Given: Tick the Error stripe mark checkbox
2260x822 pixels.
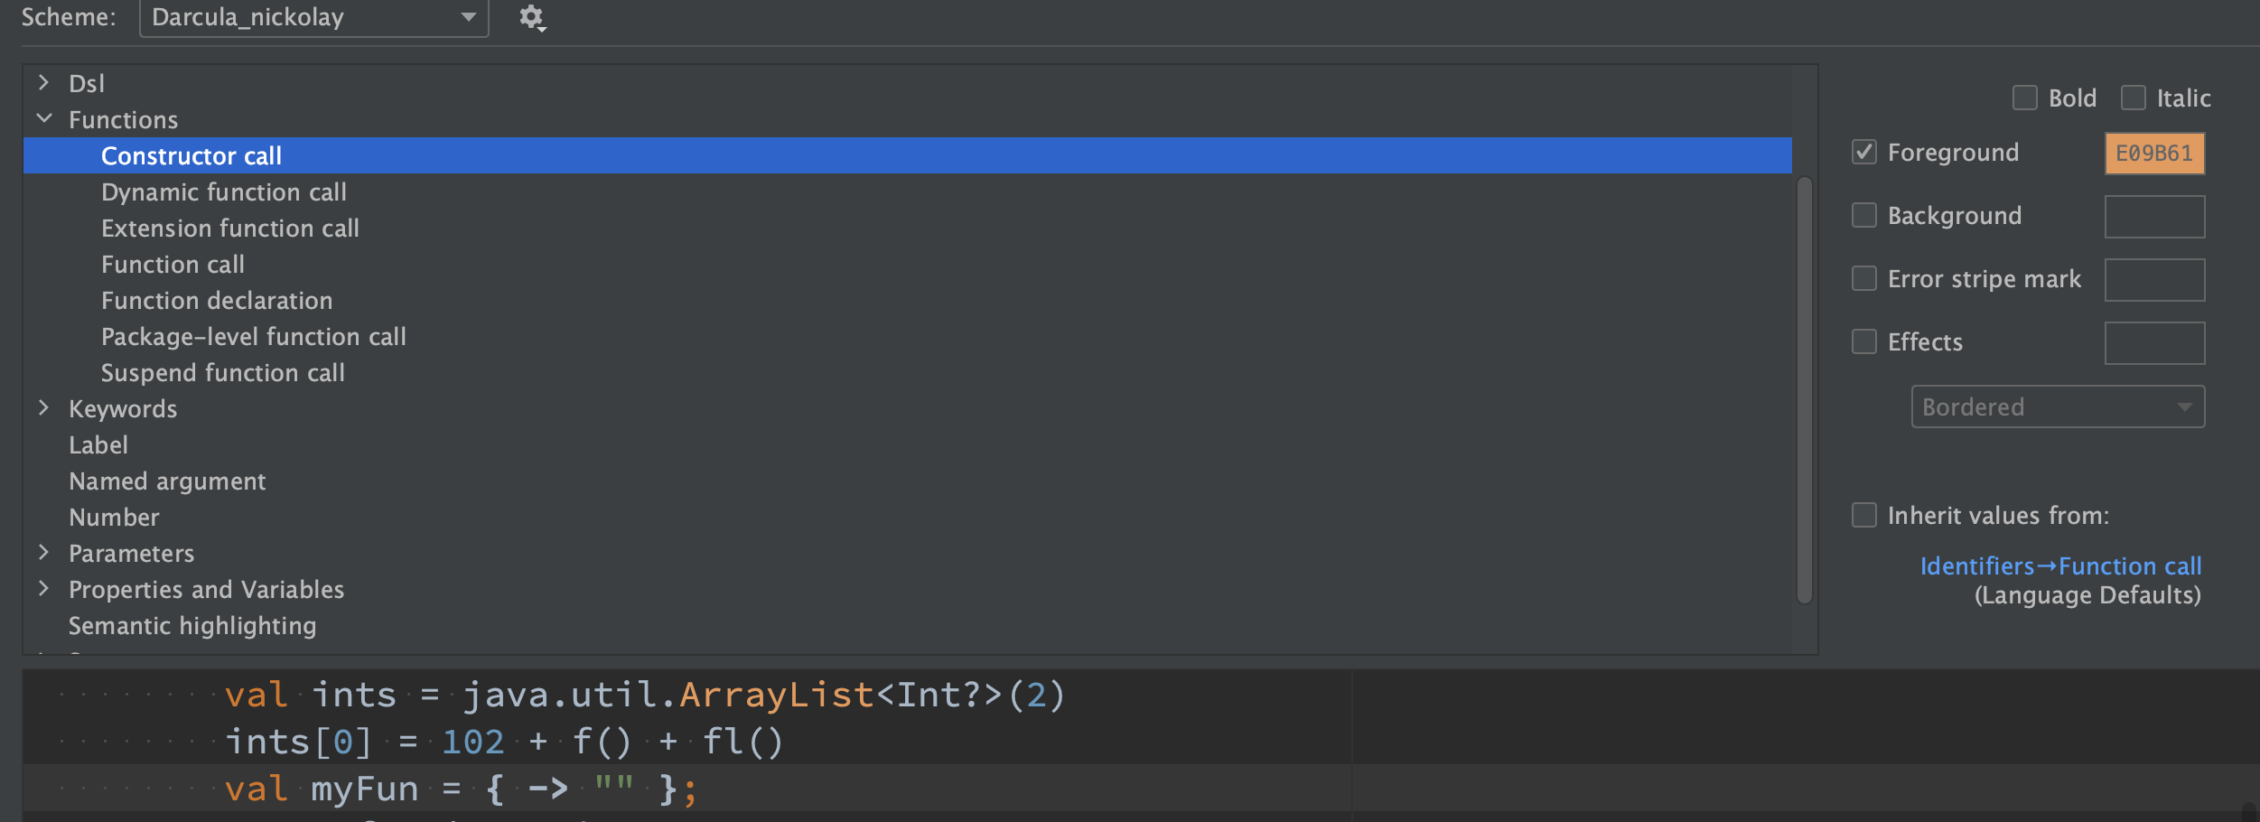Looking at the screenshot, I should [x=1864, y=278].
